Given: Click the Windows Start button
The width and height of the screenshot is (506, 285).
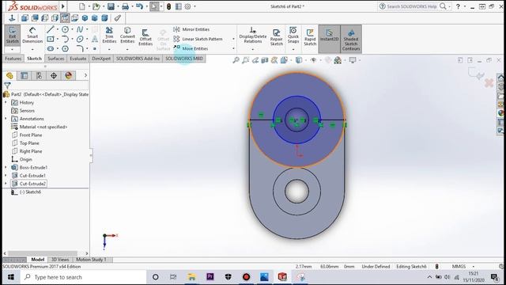Looking at the screenshot, I should [x=10, y=277].
